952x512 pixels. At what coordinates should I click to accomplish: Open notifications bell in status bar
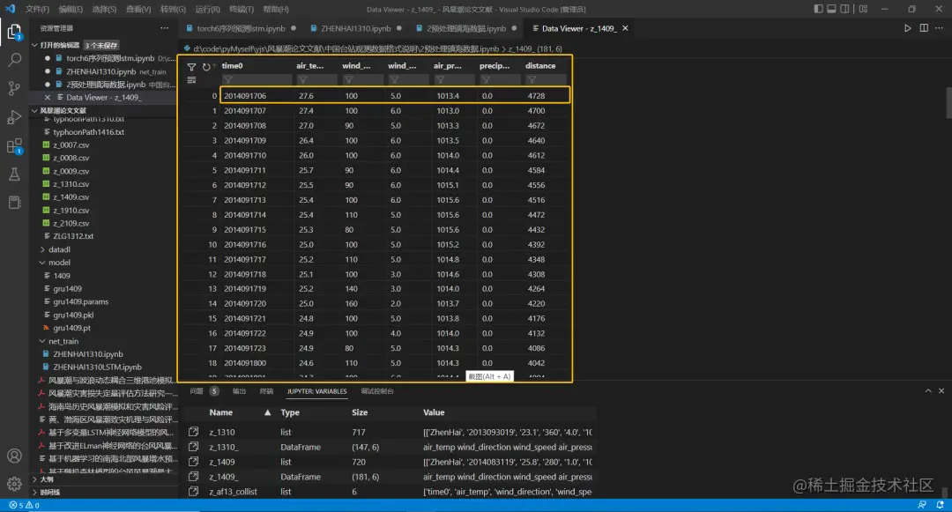pos(940,505)
